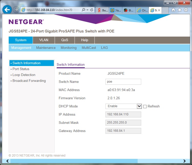
Task: Switch to the 'Ф...' browser tab
Action: pos(129,10)
